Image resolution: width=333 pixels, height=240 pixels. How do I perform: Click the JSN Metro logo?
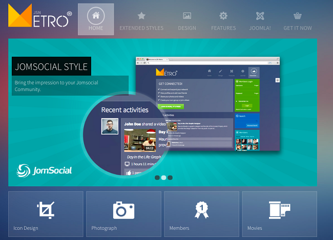coord(40,16)
